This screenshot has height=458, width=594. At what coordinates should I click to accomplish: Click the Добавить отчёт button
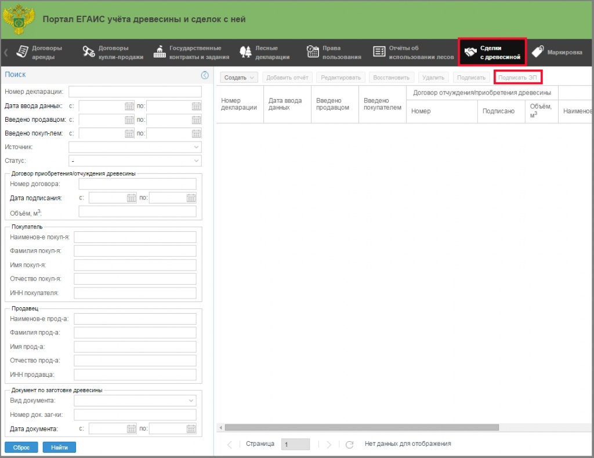(x=287, y=78)
